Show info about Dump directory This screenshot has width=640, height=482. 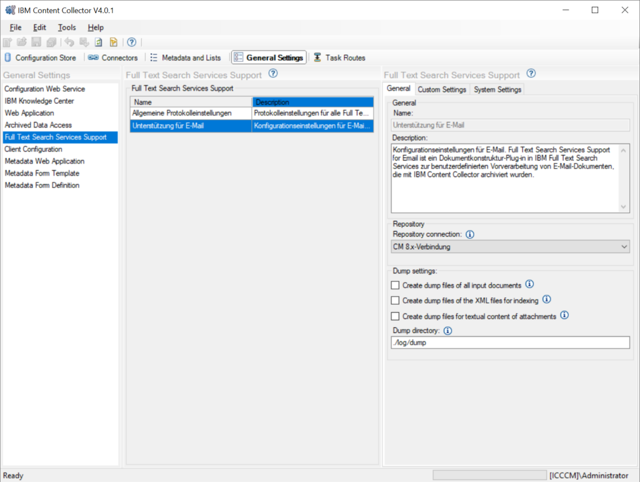coord(447,331)
